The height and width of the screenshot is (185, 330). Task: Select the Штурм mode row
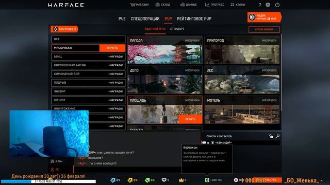pyautogui.click(x=88, y=100)
